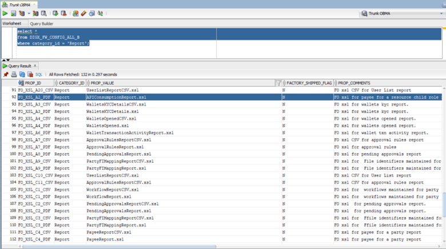Select cell 'WalletsOpened.xsl'
The width and height of the screenshot is (446, 249).
(107, 126)
